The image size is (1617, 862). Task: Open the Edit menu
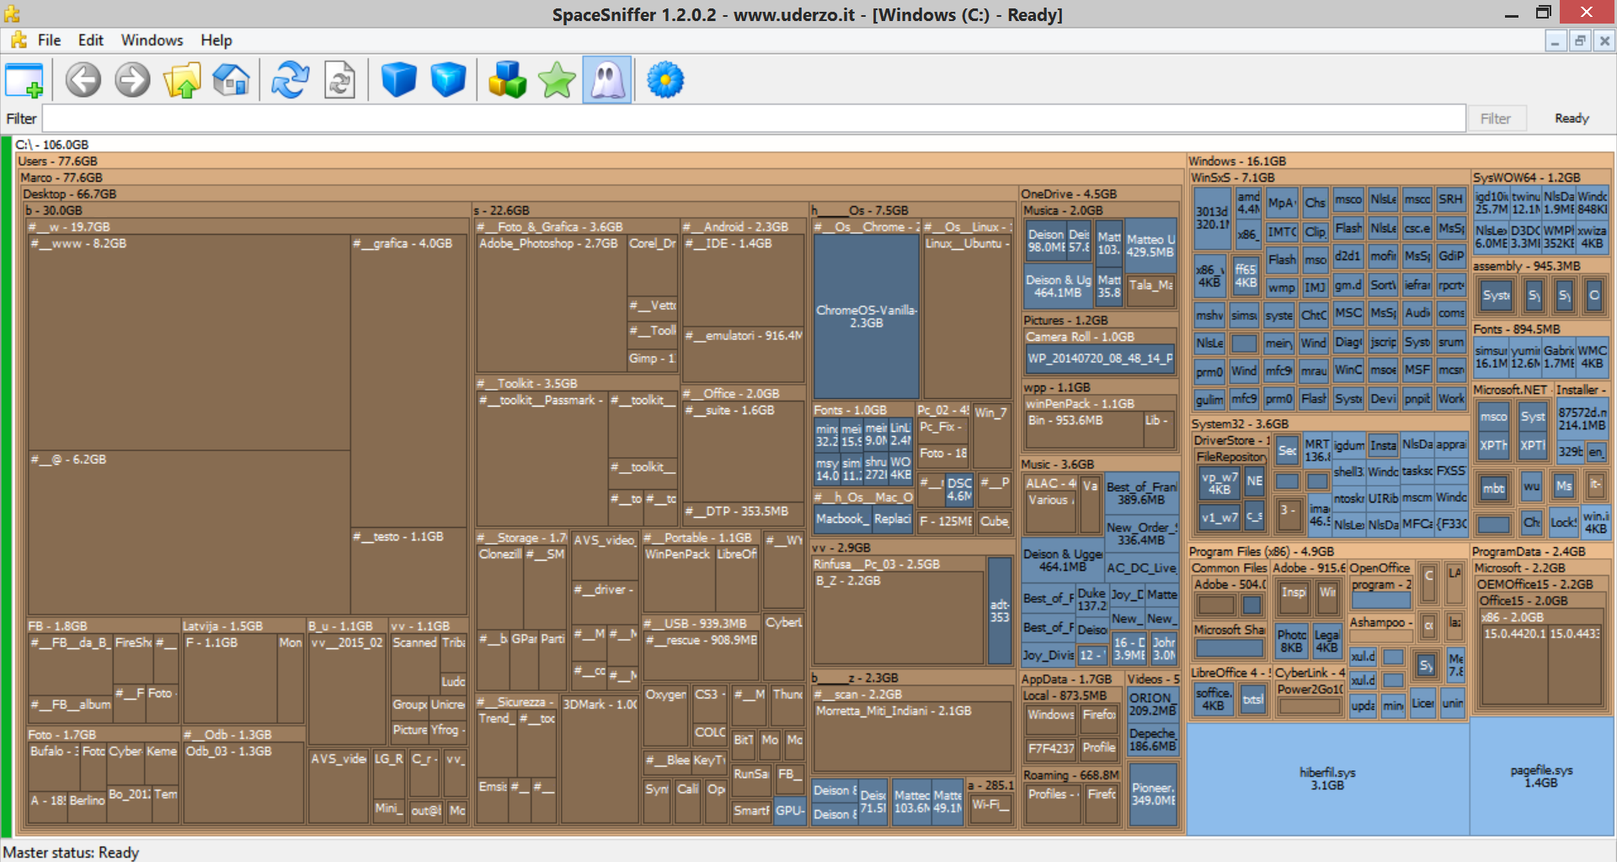(x=91, y=40)
